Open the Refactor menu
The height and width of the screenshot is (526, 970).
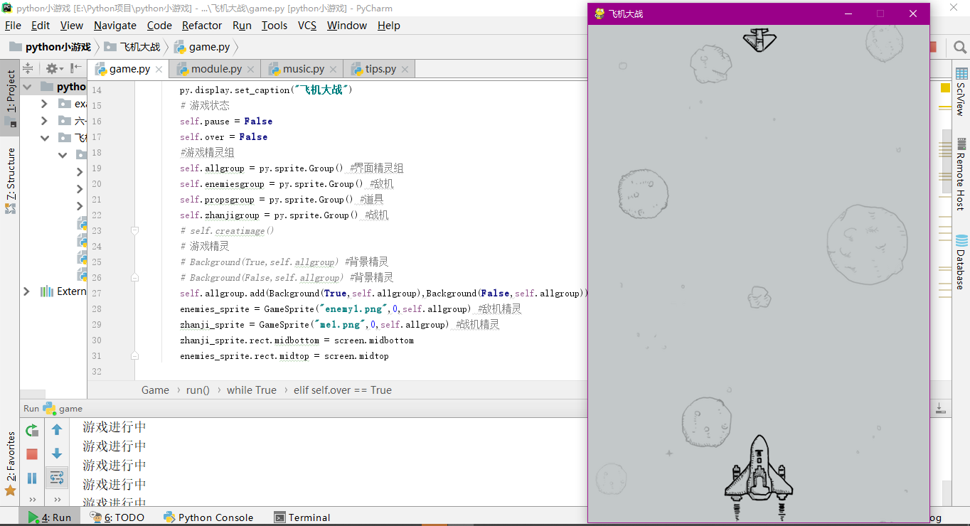click(201, 25)
